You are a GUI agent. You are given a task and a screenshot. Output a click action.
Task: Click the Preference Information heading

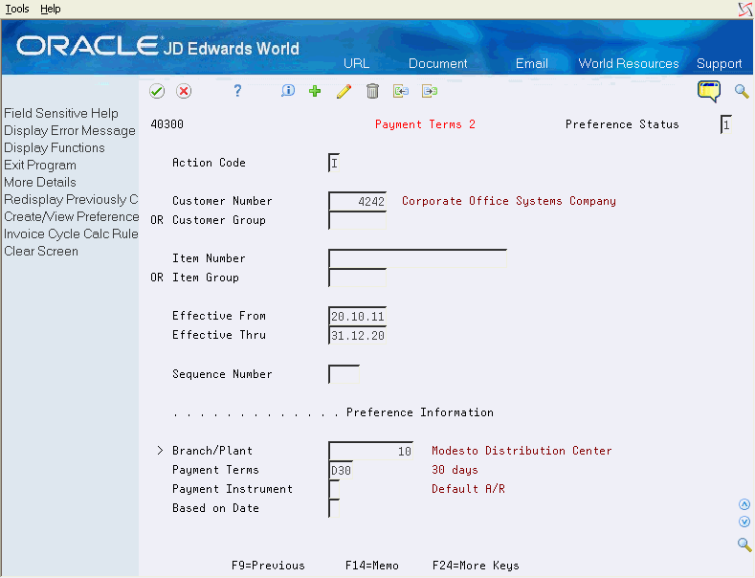(420, 412)
